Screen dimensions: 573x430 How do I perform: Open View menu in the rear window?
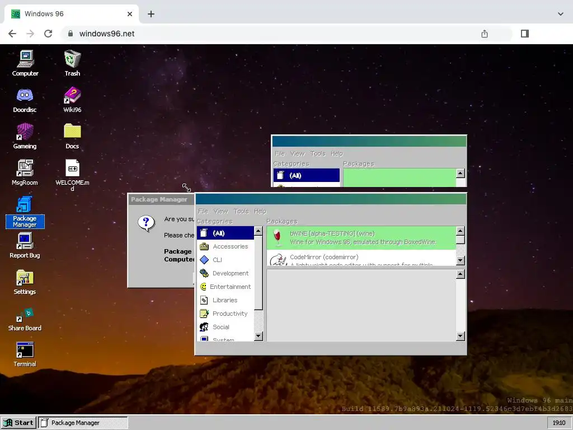[x=298, y=153]
